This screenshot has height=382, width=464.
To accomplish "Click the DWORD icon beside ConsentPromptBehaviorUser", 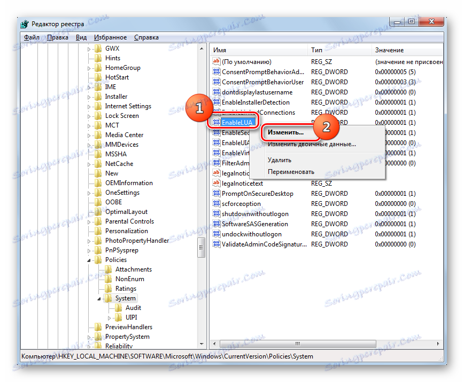I will (216, 82).
